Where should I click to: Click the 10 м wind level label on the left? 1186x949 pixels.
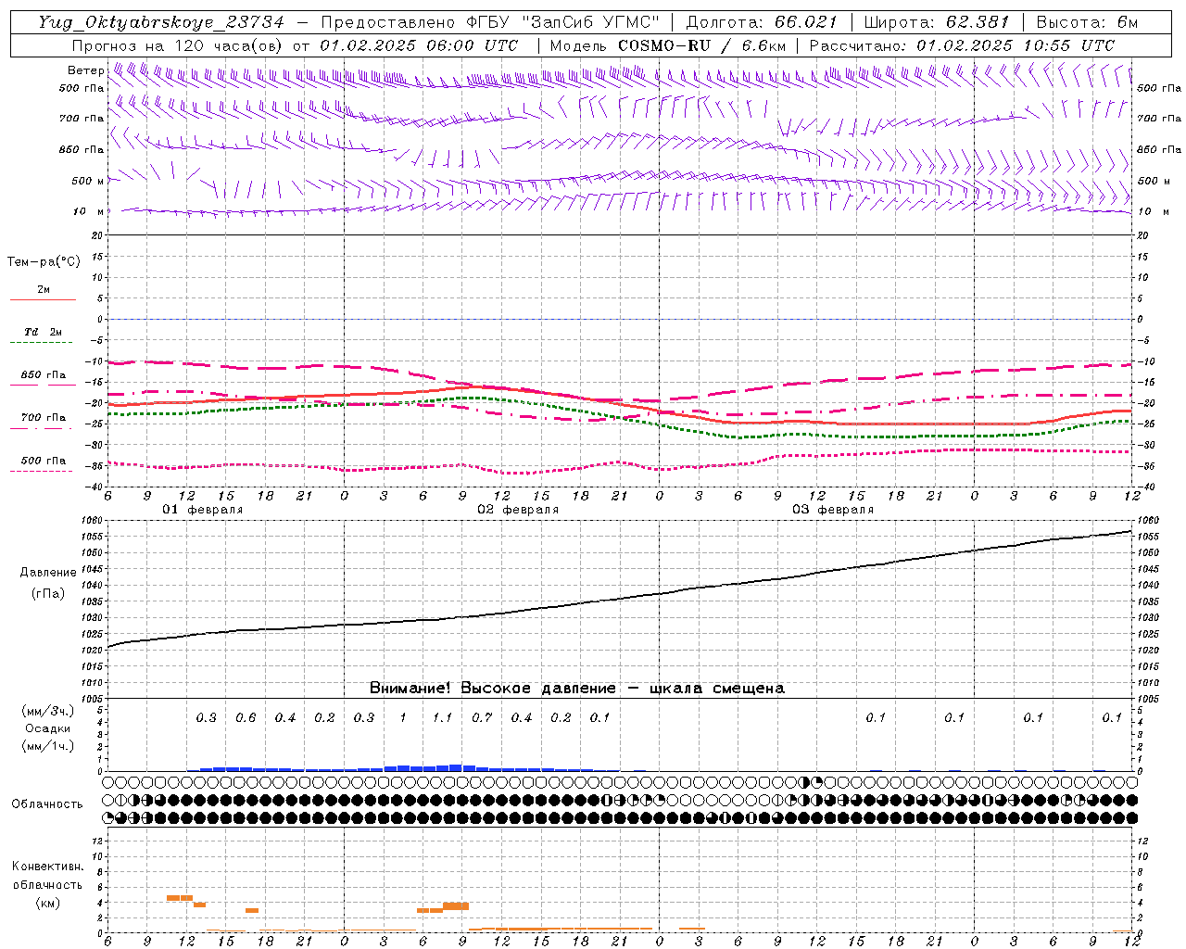(89, 211)
